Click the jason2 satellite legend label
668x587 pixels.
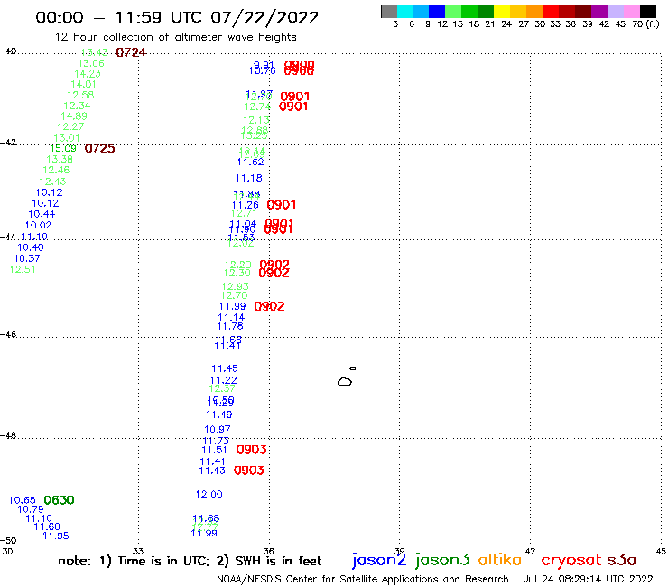click(379, 560)
